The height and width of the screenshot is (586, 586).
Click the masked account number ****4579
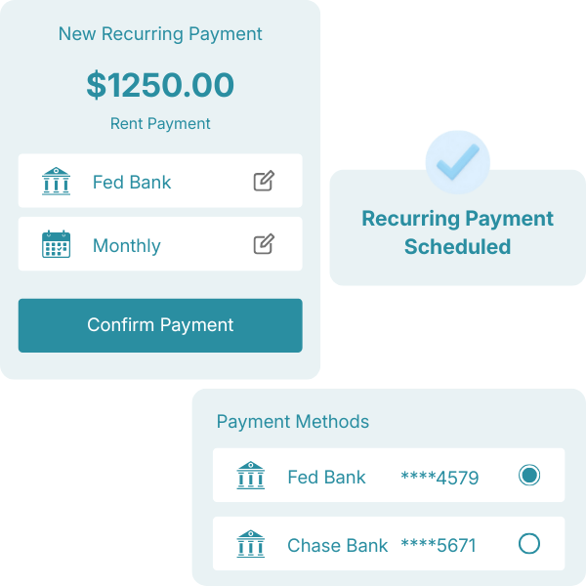point(439,478)
